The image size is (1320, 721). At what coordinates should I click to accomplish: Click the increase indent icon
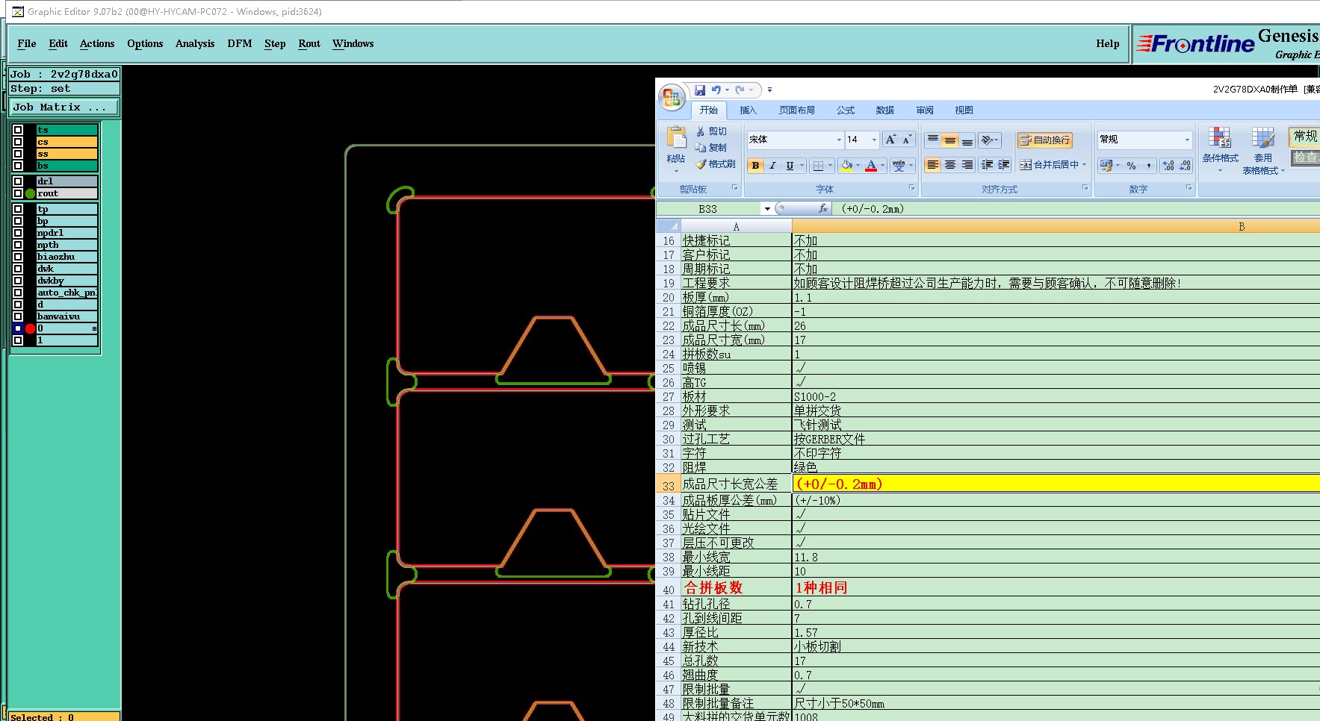click(1004, 165)
